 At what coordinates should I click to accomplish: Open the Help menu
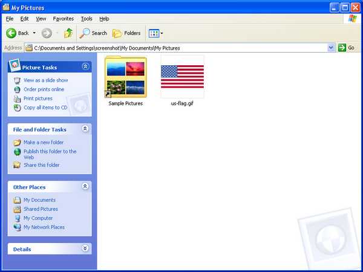point(104,19)
